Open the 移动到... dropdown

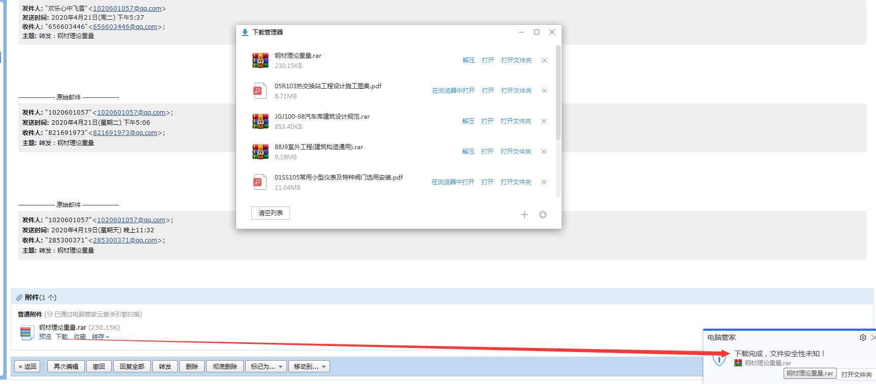(309, 366)
